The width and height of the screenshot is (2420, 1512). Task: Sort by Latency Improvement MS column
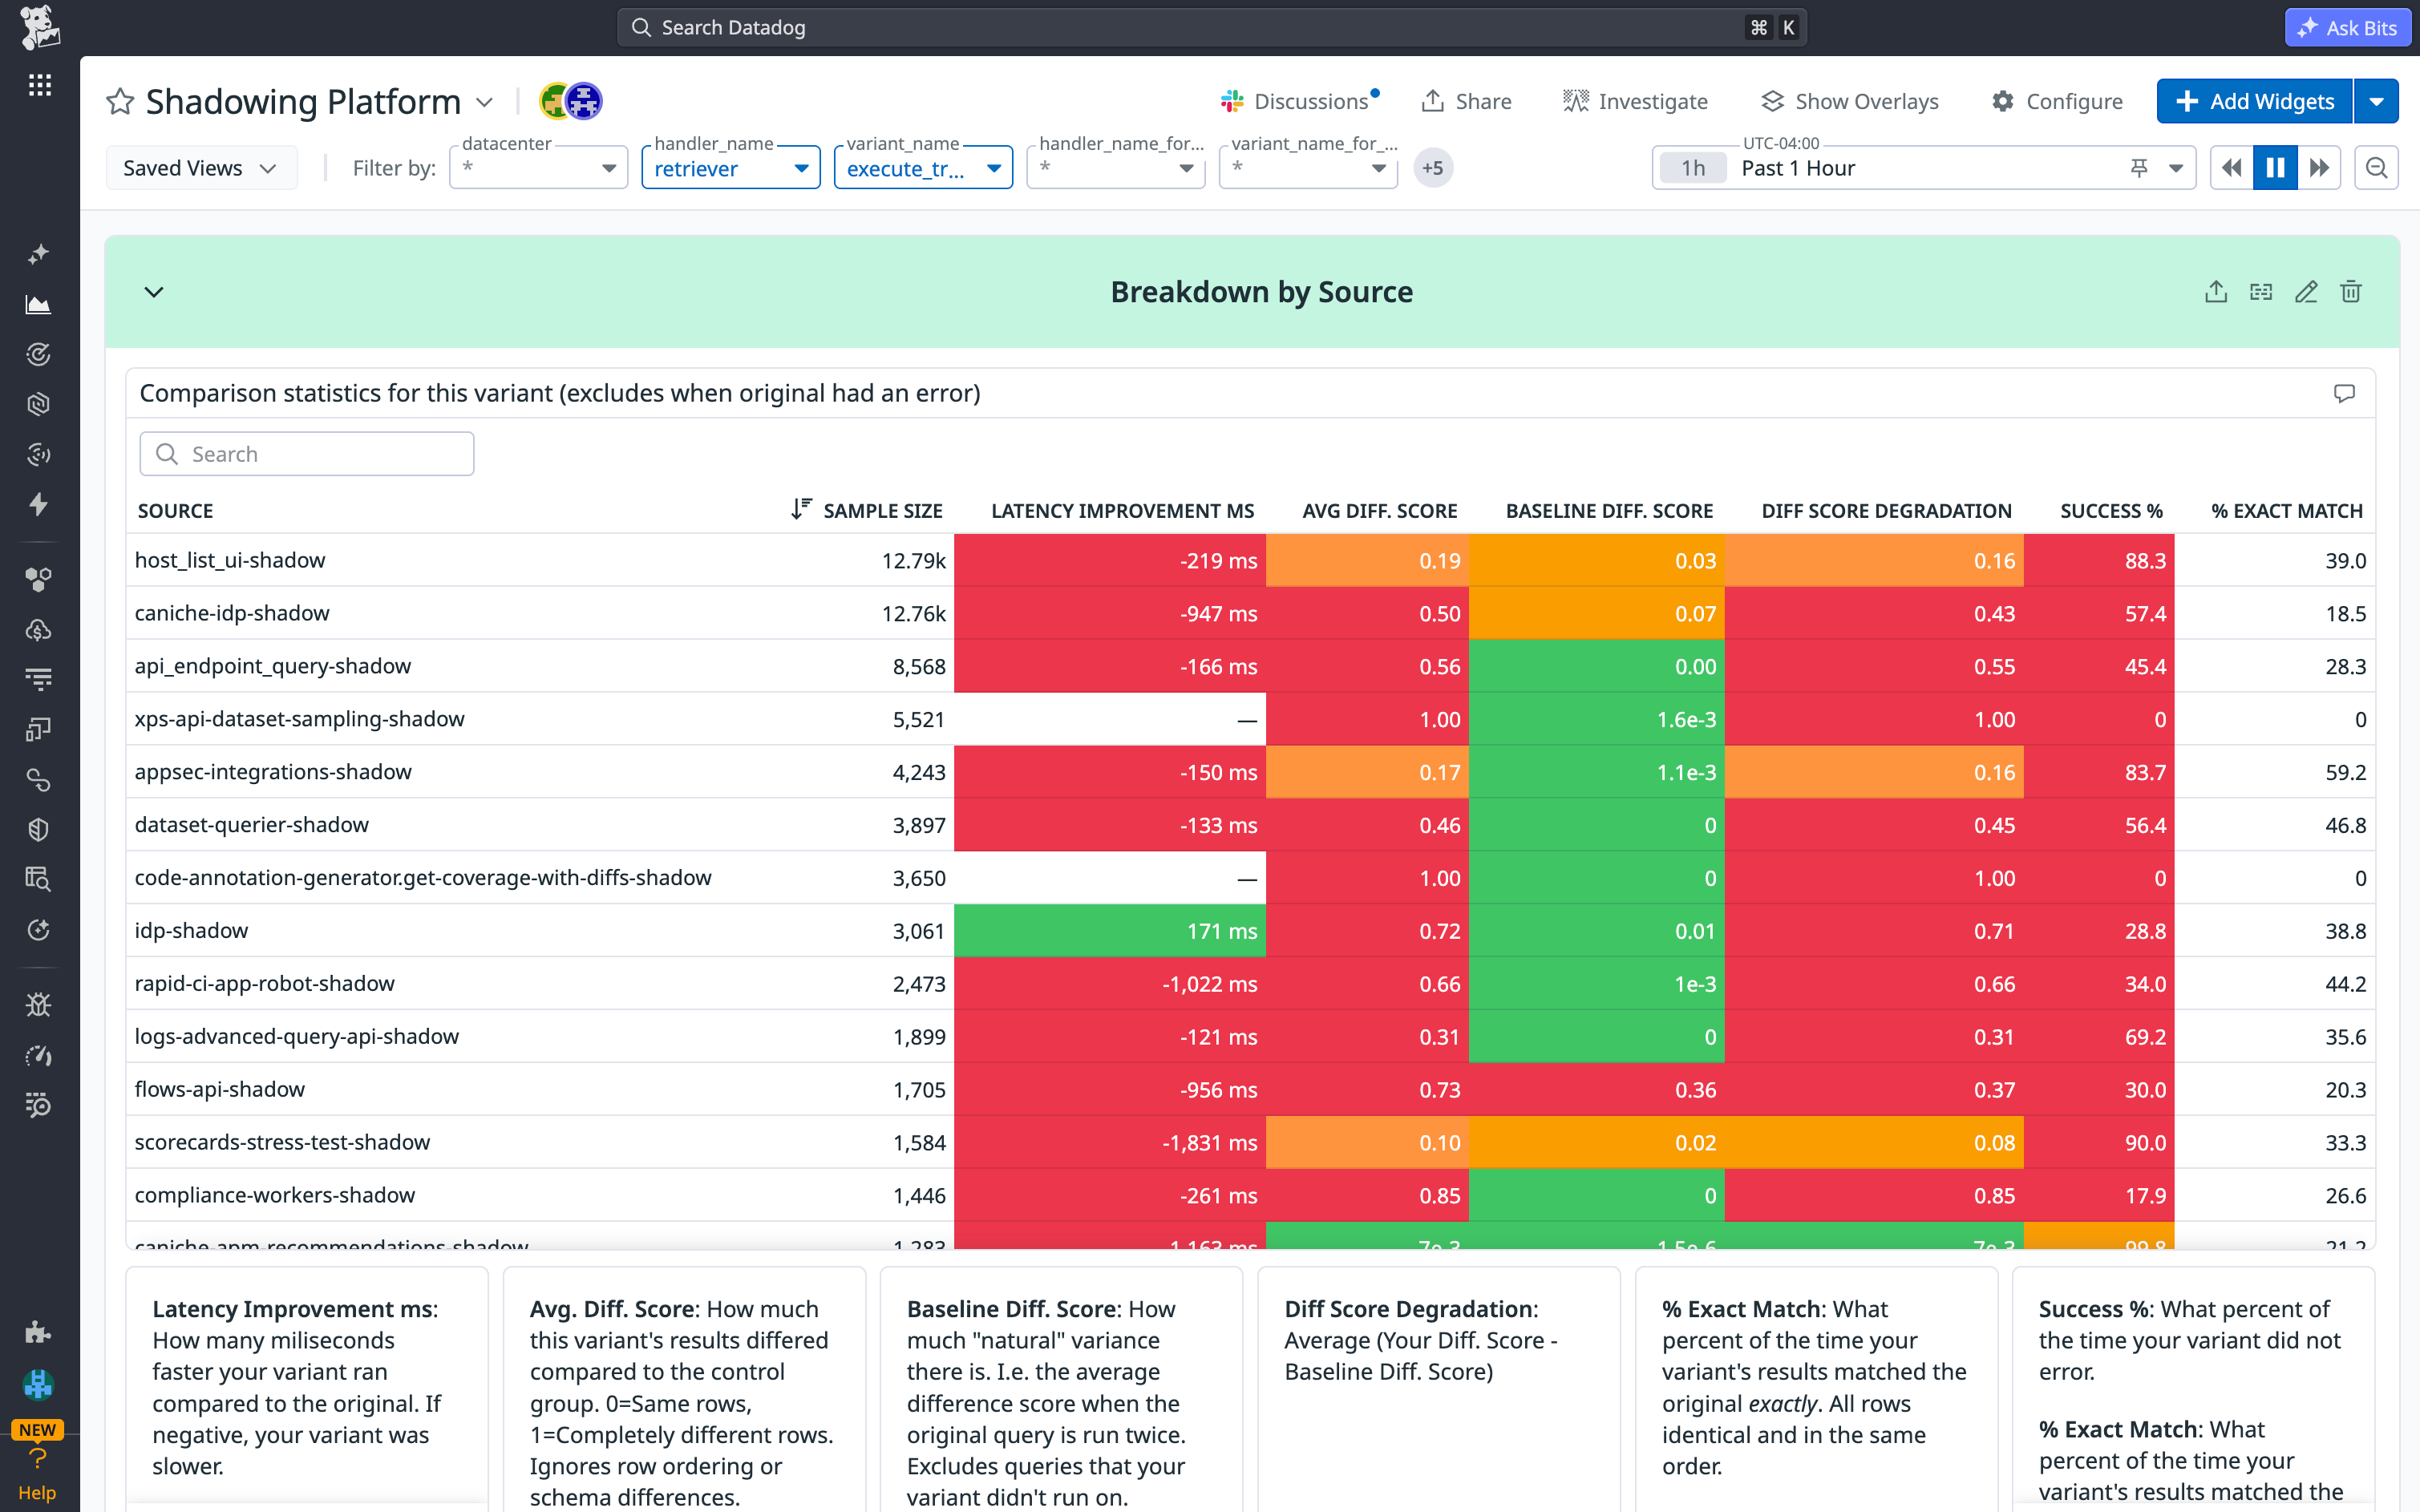1122,510
